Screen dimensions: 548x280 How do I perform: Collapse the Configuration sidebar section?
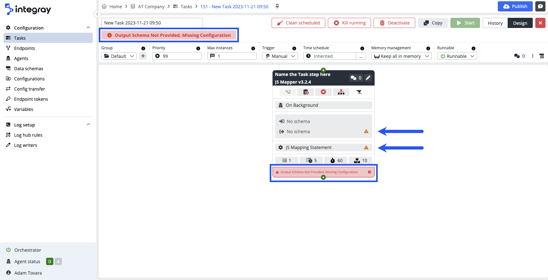pyautogui.click(x=88, y=28)
